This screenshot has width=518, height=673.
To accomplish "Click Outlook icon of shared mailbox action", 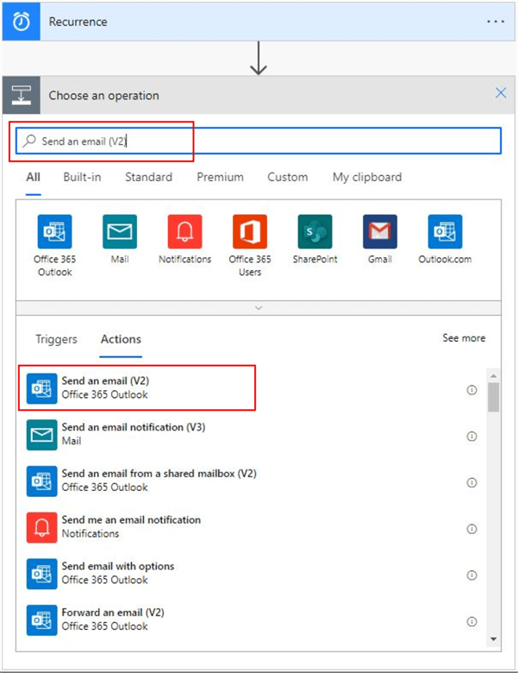I will coord(41,481).
